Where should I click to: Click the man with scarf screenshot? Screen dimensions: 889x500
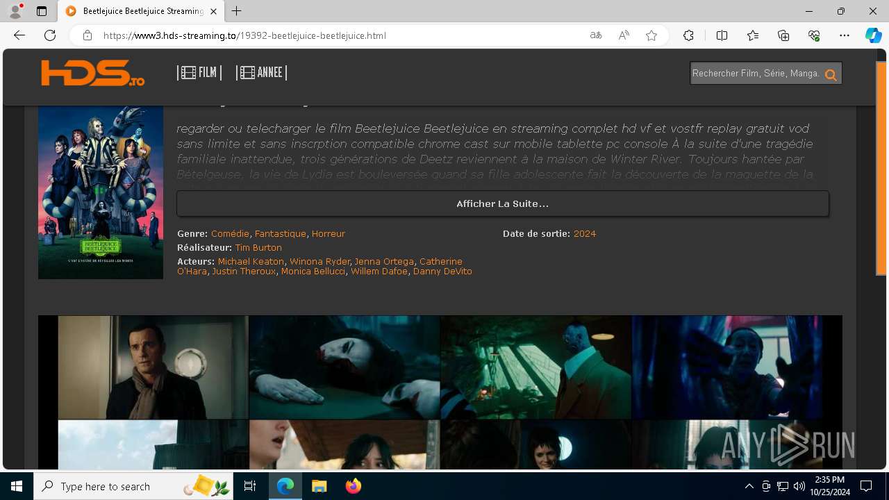[x=153, y=367]
